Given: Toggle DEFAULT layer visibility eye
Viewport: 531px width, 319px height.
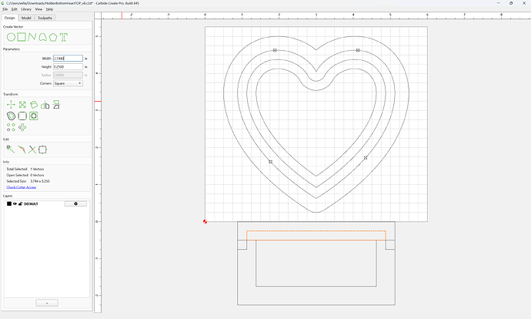Looking at the screenshot, I should (15, 203).
